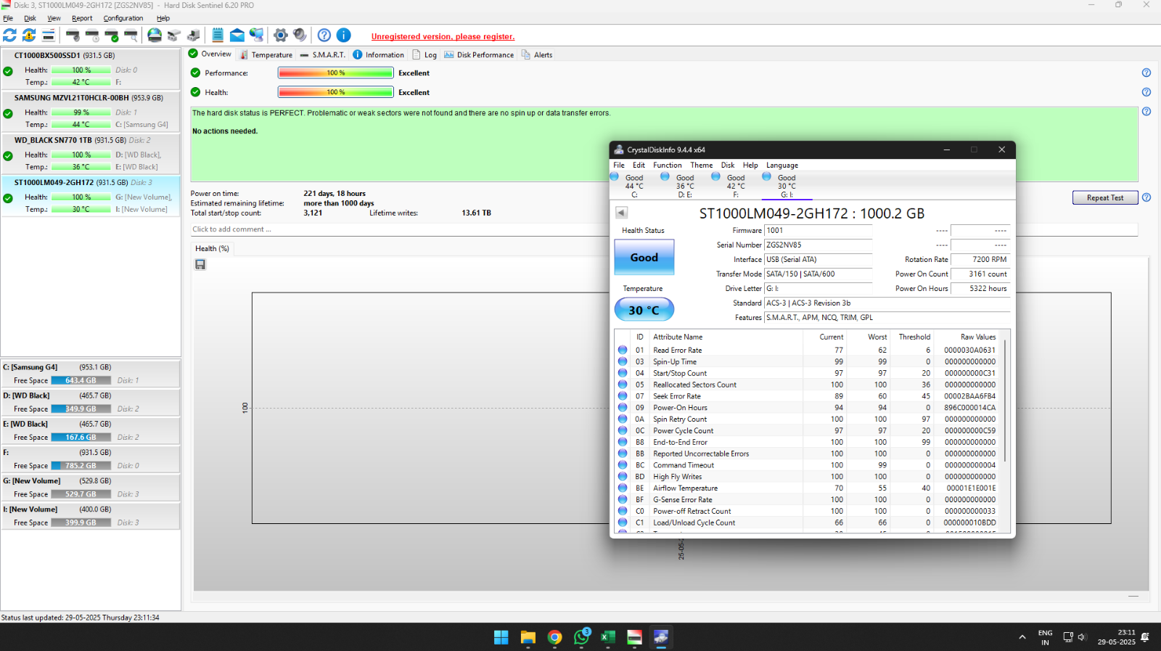Open the Theme menu in CrystalDiskInfo
The height and width of the screenshot is (651, 1161).
[x=702, y=165]
